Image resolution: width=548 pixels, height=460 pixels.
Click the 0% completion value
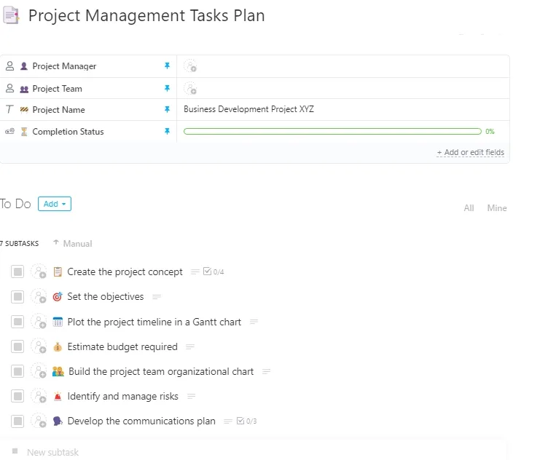pyautogui.click(x=490, y=131)
